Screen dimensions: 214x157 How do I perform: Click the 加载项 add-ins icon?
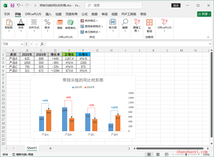[149, 25]
